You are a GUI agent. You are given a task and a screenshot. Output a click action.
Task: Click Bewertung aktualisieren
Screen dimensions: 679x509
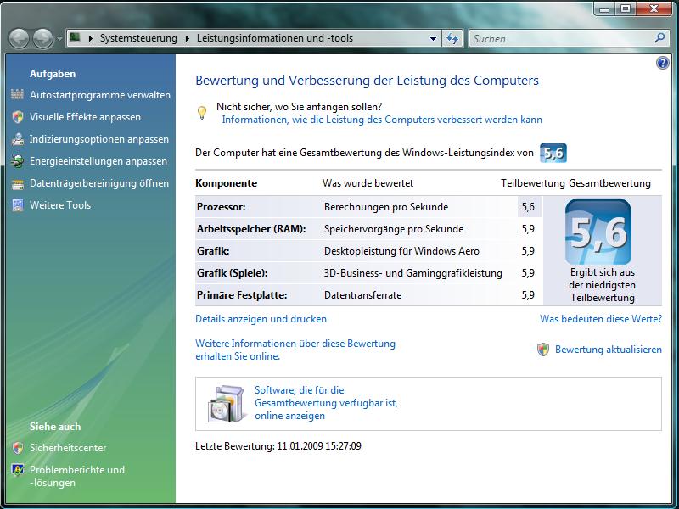(609, 350)
